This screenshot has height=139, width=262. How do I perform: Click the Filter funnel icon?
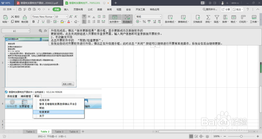coord(217,17)
